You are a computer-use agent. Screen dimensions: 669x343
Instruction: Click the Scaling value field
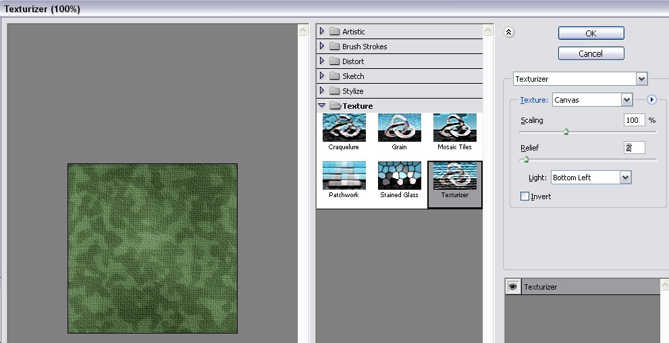[x=634, y=120]
